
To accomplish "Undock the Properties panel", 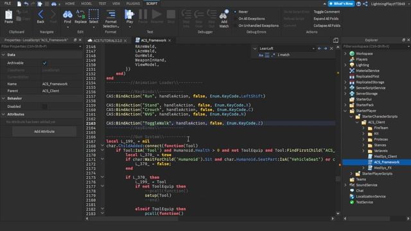I will tap(75, 40).
